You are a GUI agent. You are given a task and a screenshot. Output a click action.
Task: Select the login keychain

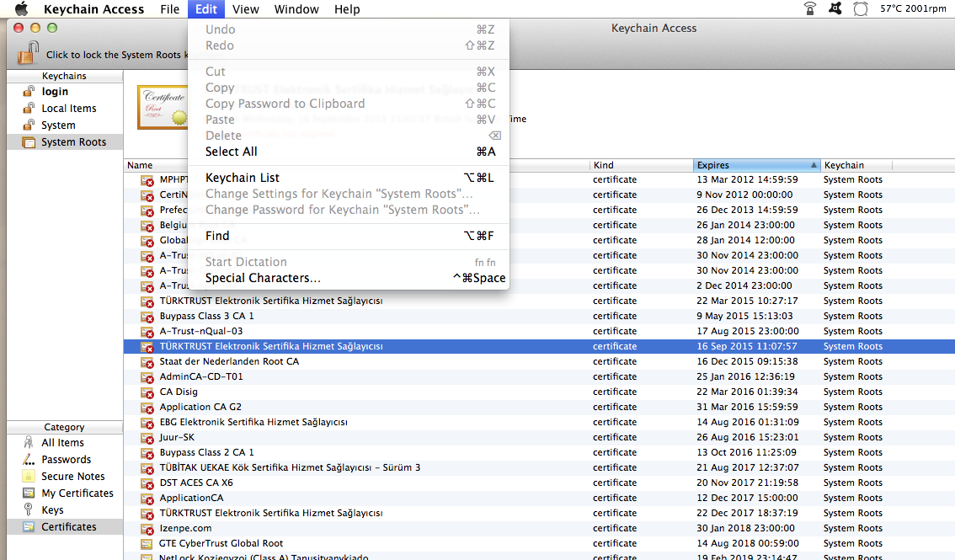[65, 91]
